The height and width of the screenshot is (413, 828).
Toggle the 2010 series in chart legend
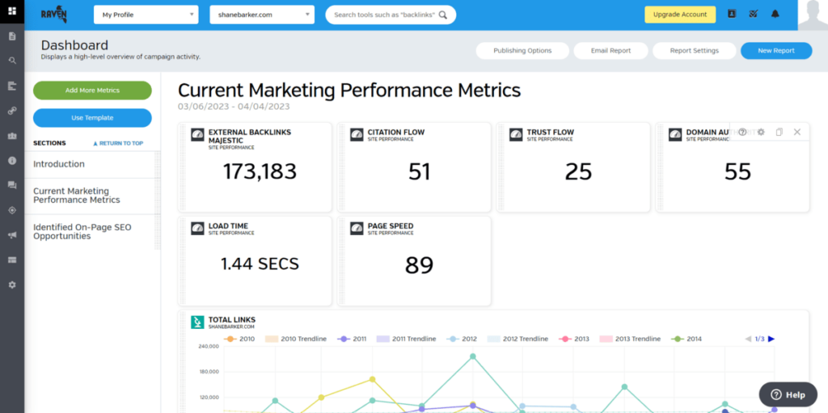[239, 339]
